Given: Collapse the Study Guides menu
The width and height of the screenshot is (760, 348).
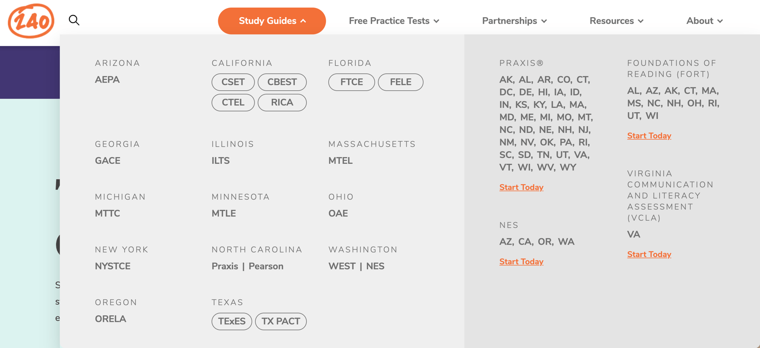Looking at the screenshot, I should pyautogui.click(x=272, y=21).
